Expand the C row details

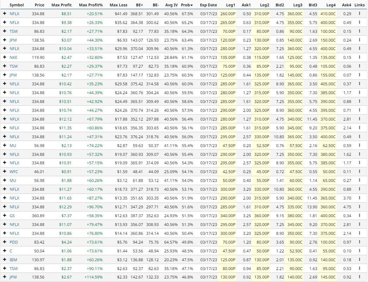click(x=5, y=251)
